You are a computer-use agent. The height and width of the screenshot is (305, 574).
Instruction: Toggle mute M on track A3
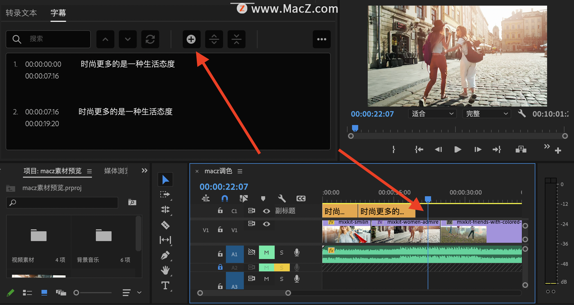[x=266, y=279]
